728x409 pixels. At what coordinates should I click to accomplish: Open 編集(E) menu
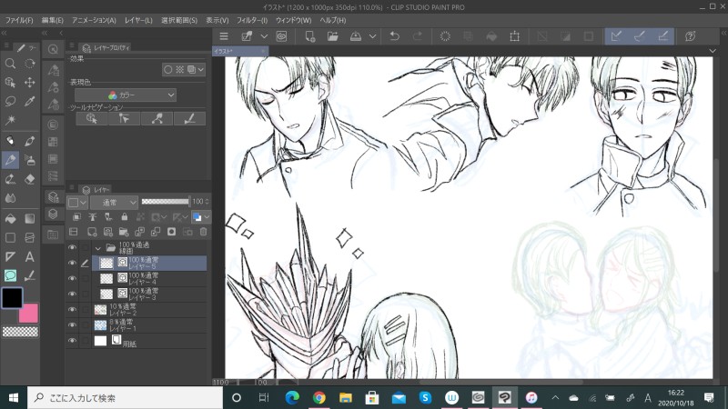pos(52,20)
